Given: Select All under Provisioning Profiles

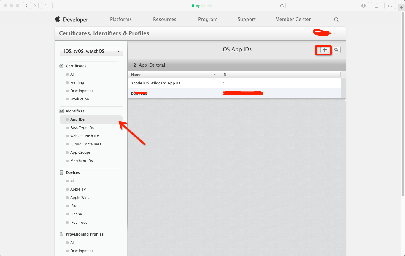Looking at the screenshot, I should click(x=72, y=243).
